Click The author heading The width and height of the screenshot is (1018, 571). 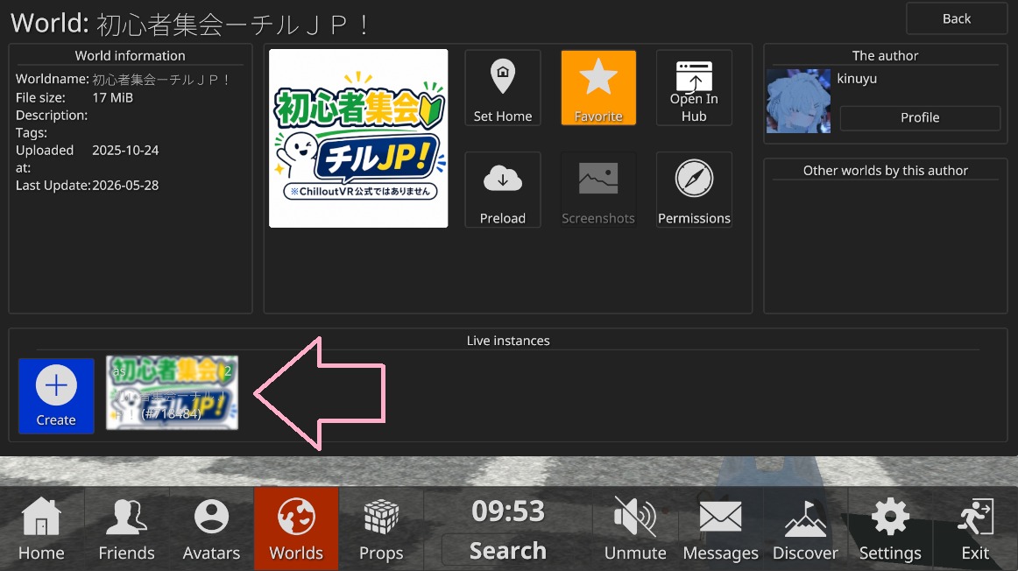coord(885,56)
